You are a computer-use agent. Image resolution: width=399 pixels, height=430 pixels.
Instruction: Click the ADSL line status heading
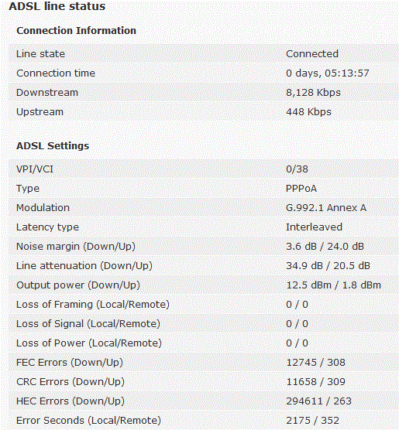pyautogui.click(x=57, y=6)
